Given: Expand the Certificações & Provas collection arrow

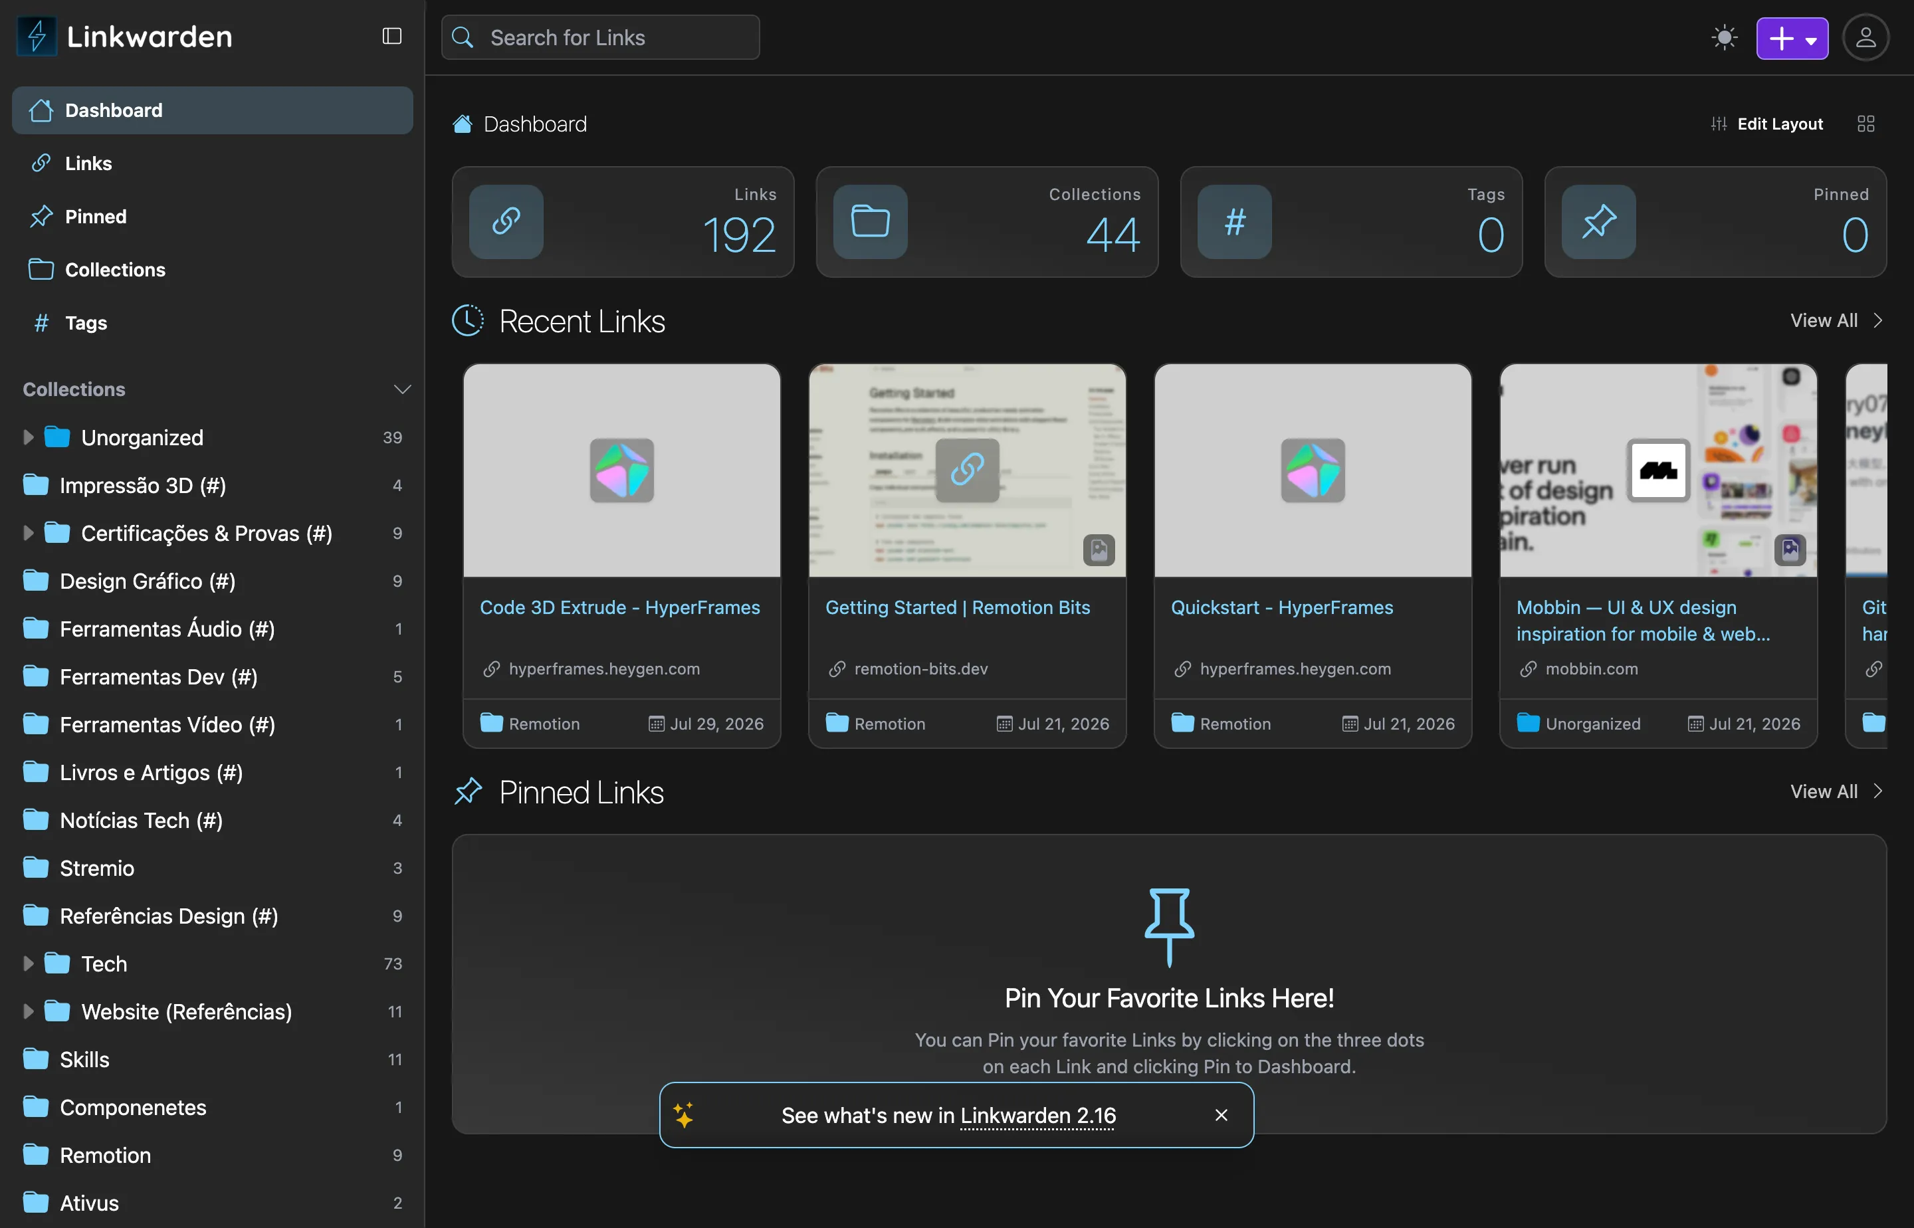Looking at the screenshot, I should tap(28, 533).
